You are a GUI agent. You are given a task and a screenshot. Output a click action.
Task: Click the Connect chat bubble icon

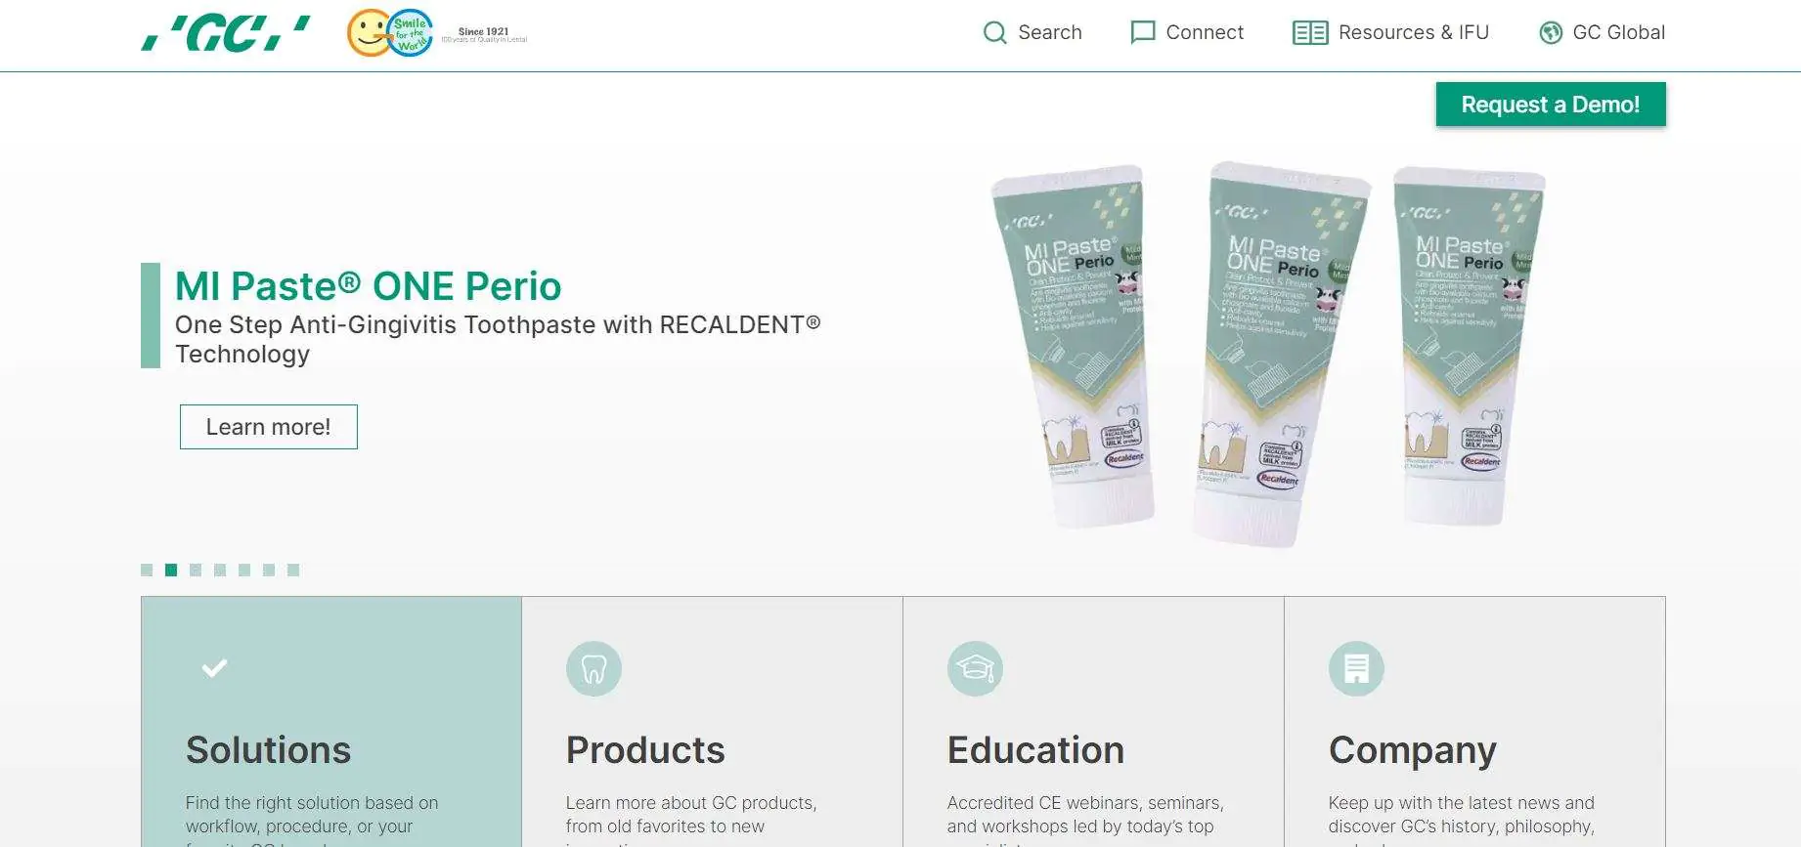point(1142,32)
